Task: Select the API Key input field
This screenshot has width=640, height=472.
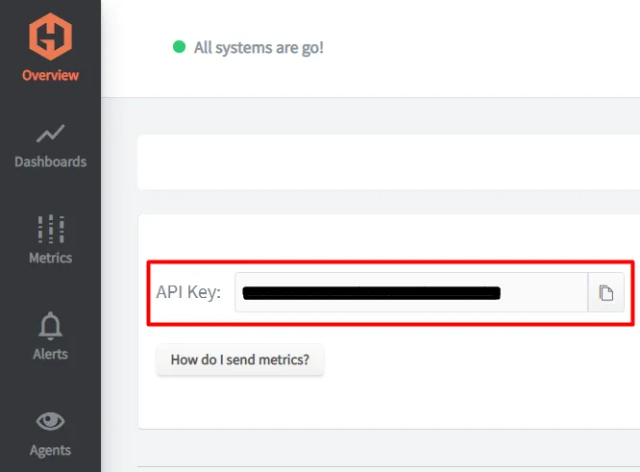Action: pyautogui.click(x=411, y=293)
